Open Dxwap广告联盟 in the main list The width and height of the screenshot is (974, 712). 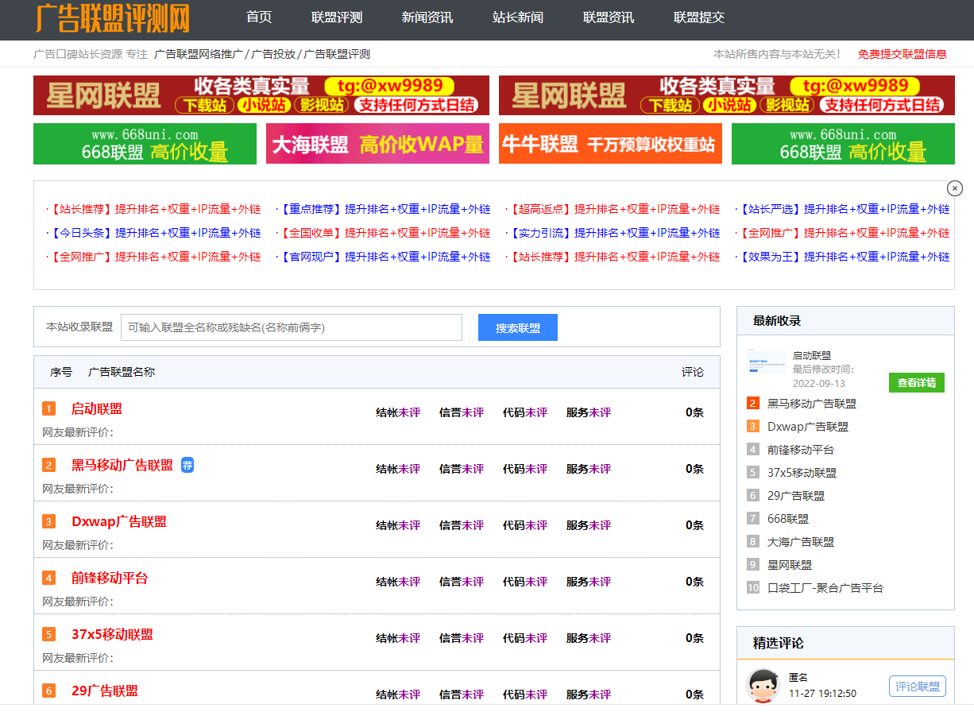tap(119, 522)
